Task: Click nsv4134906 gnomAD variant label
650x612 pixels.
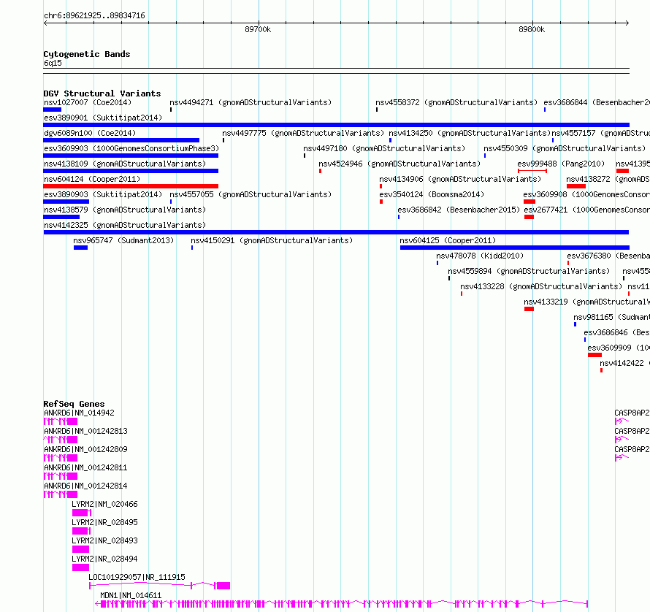Action: 460,179
